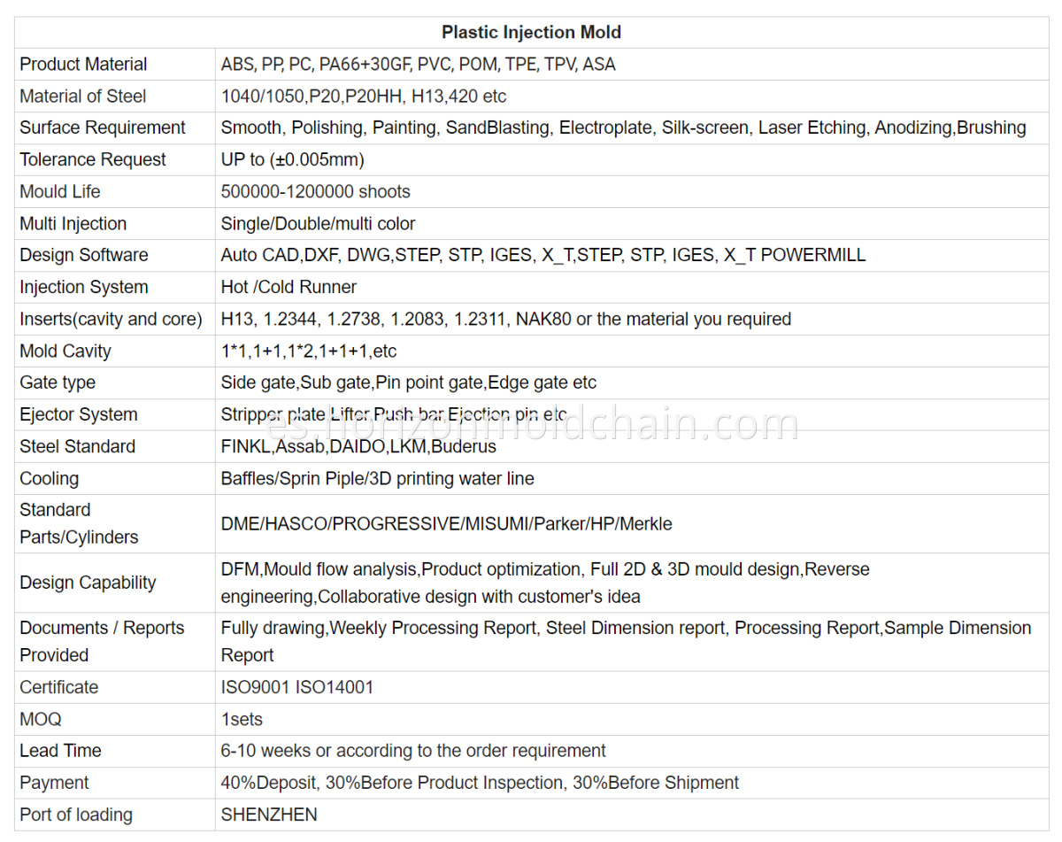Screen dimensions: 1062x842
Task: Select the '1sets' MOQ value
Action: [242, 720]
